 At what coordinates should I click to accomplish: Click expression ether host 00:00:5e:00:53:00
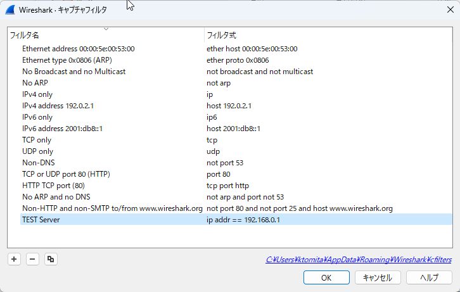click(252, 49)
